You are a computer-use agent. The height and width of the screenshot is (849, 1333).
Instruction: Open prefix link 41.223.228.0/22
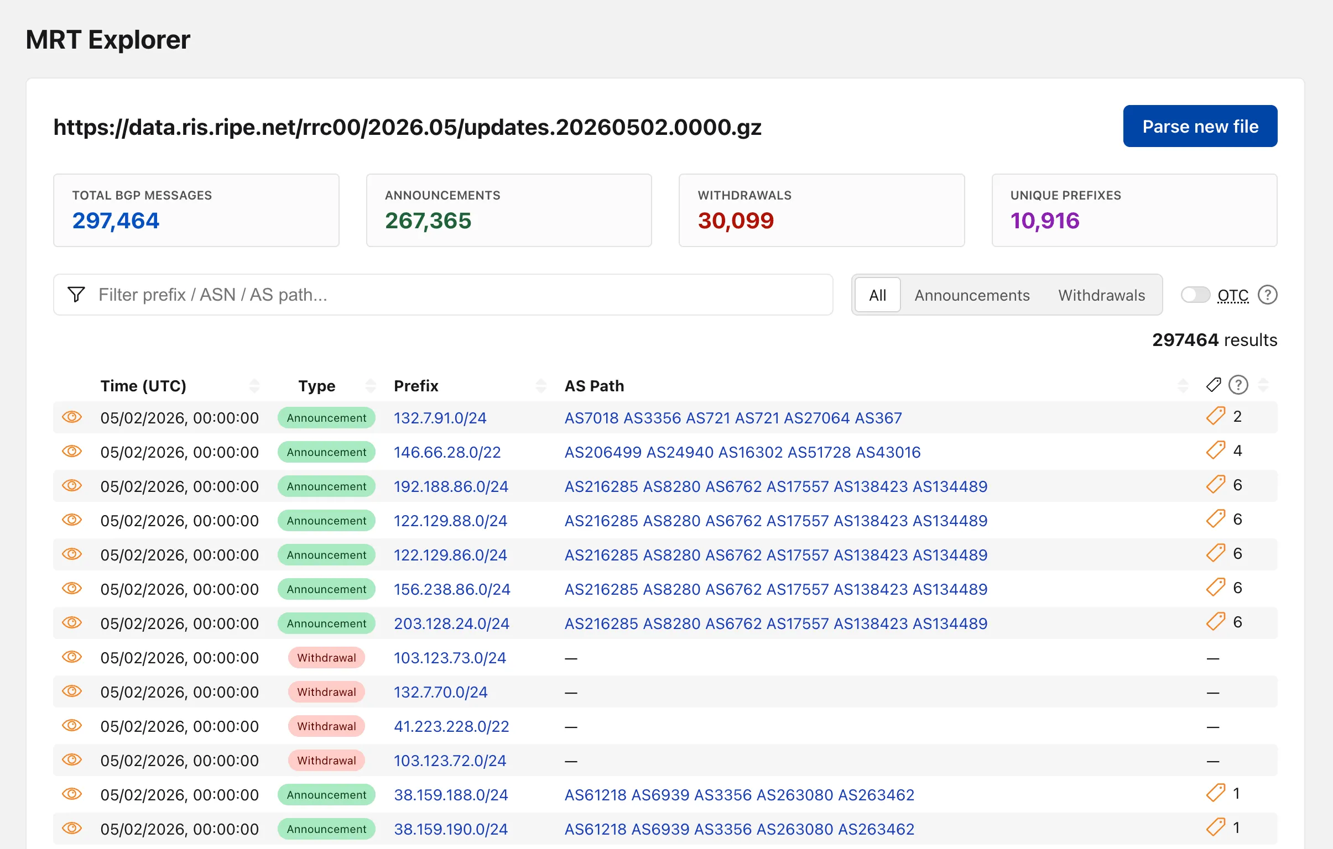click(451, 726)
